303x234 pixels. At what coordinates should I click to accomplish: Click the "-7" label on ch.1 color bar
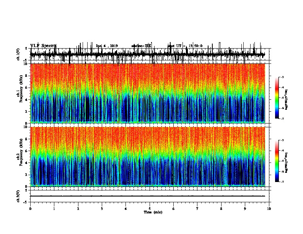[x=282, y=119]
